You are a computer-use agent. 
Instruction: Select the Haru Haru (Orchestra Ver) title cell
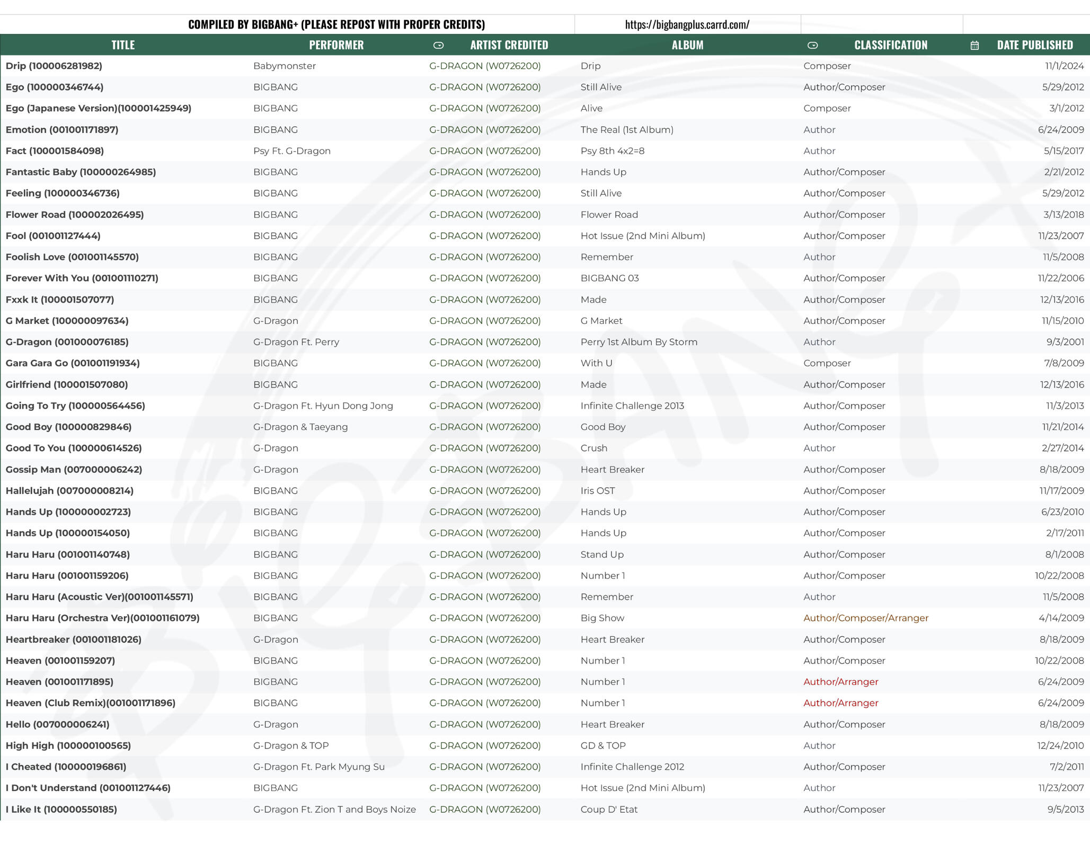pyautogui.click(x=102, y=618)
